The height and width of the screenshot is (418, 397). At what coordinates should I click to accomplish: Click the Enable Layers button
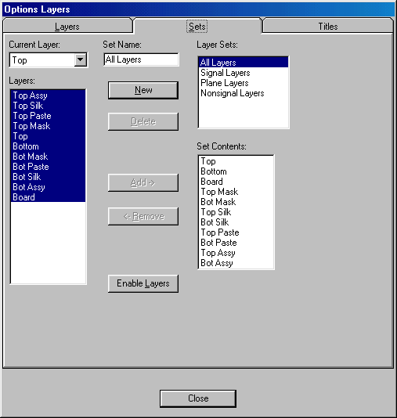tap(143, 283)
